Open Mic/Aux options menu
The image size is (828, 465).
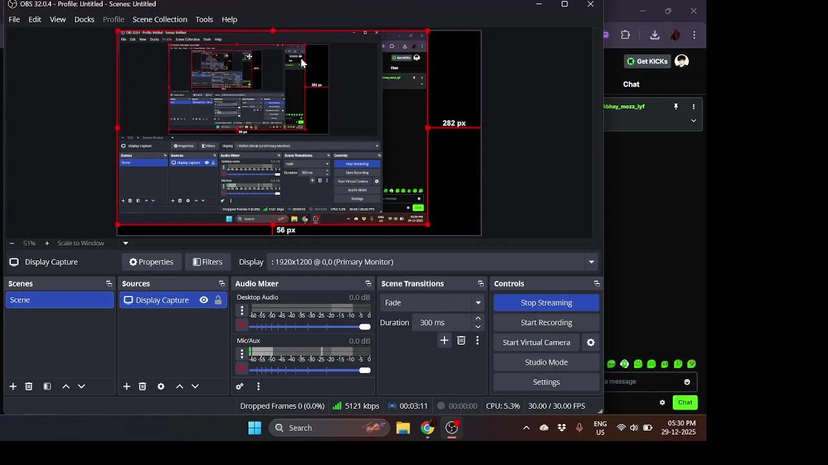pos(242,354)
